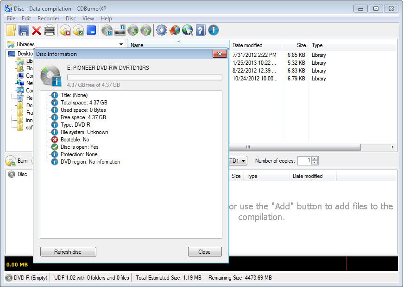
Task: Click the file list horizontal scrollbar
Action: 295,147
